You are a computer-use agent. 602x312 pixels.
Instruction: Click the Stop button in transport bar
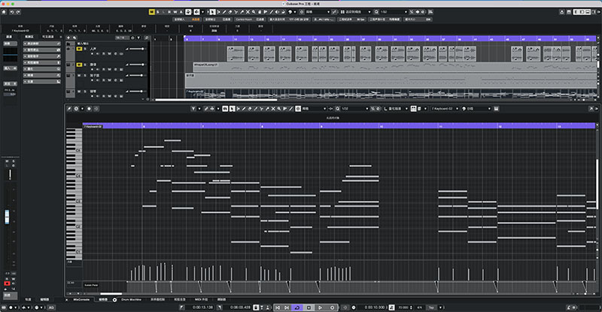coord(309,307)
